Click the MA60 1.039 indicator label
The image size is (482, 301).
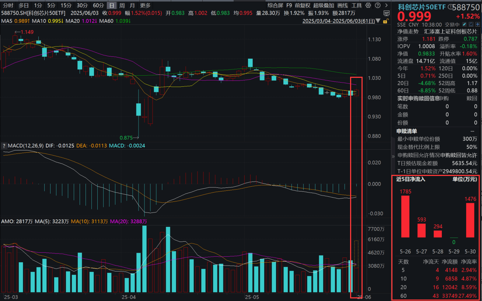pyautogui.click(x=115, y=21)
